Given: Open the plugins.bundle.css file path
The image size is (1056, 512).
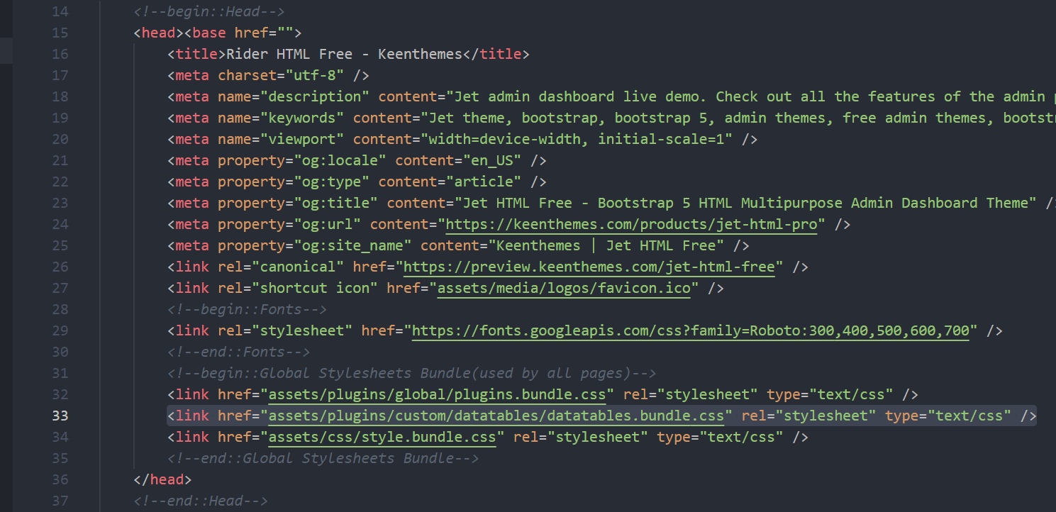Looking at the screenshot, I should 437,394.
